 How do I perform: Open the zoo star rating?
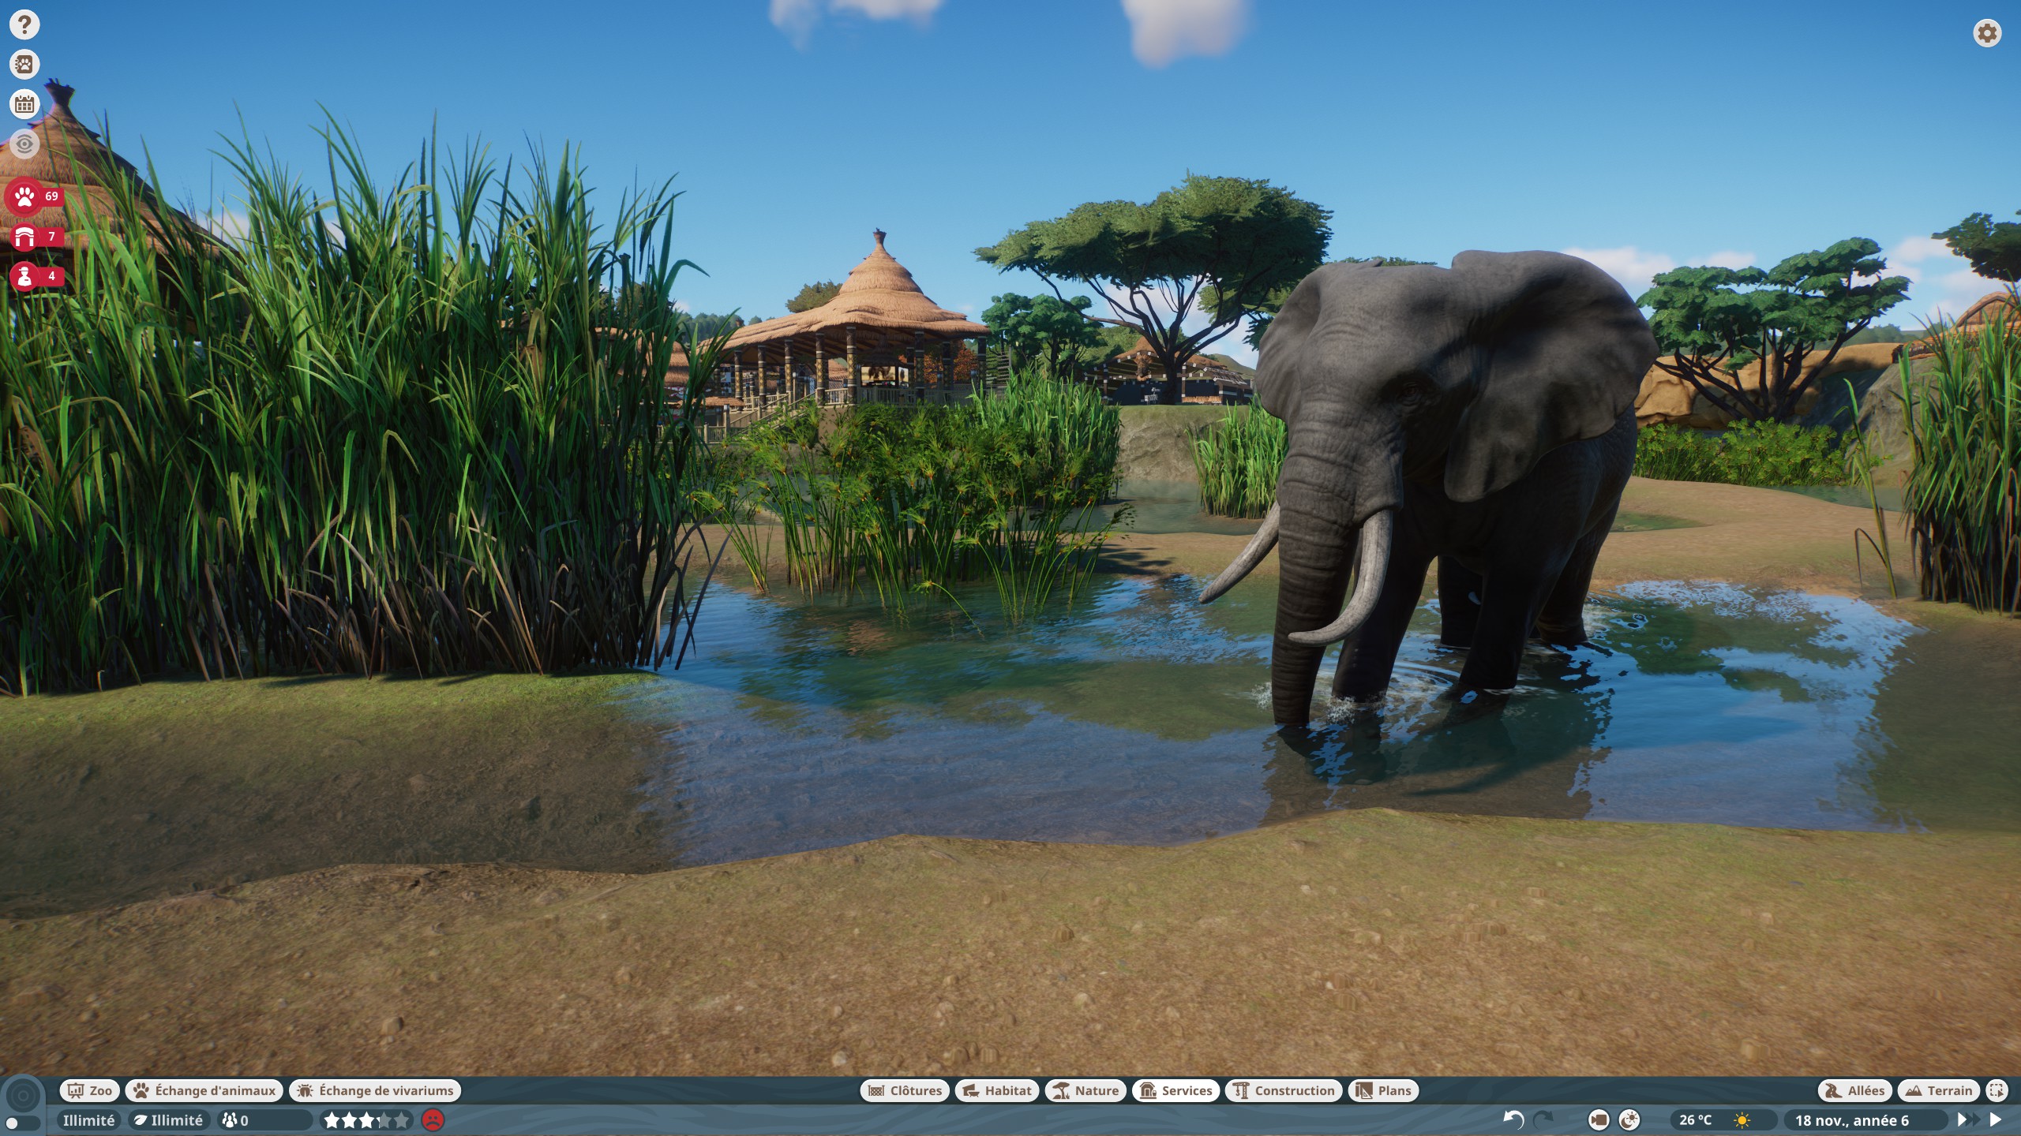[367, 1120]
